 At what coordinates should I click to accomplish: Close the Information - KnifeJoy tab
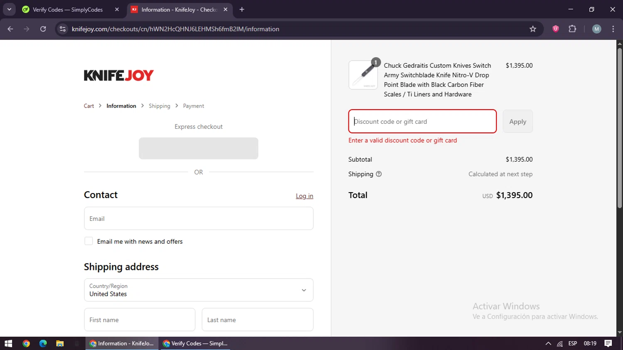point(226,10)
